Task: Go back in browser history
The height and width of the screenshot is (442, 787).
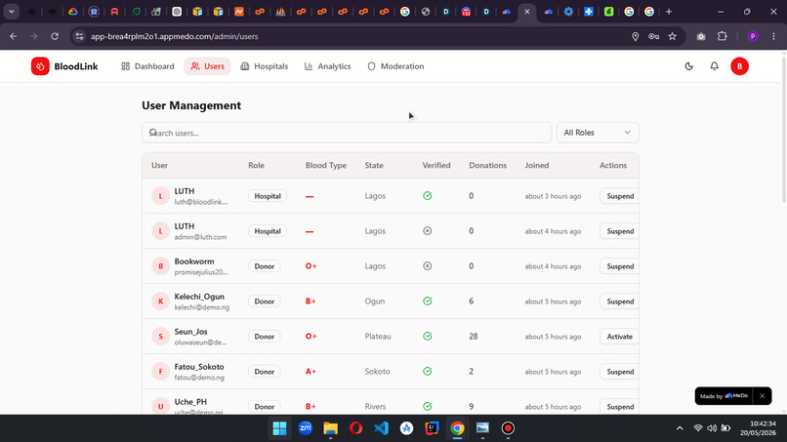Action: point(14,36)
